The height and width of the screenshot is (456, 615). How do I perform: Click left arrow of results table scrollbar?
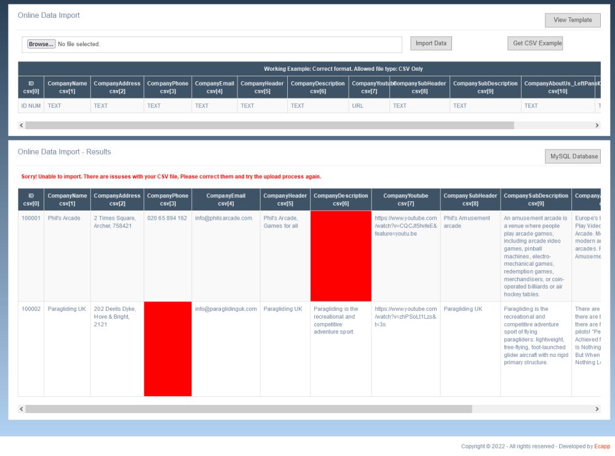click(22, 409)
